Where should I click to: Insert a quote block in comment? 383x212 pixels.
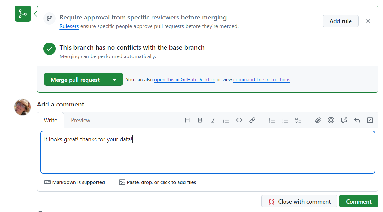[226, 120]
